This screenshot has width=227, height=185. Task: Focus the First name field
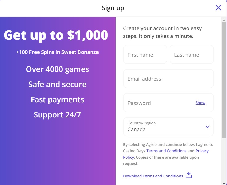coord(145,55)
